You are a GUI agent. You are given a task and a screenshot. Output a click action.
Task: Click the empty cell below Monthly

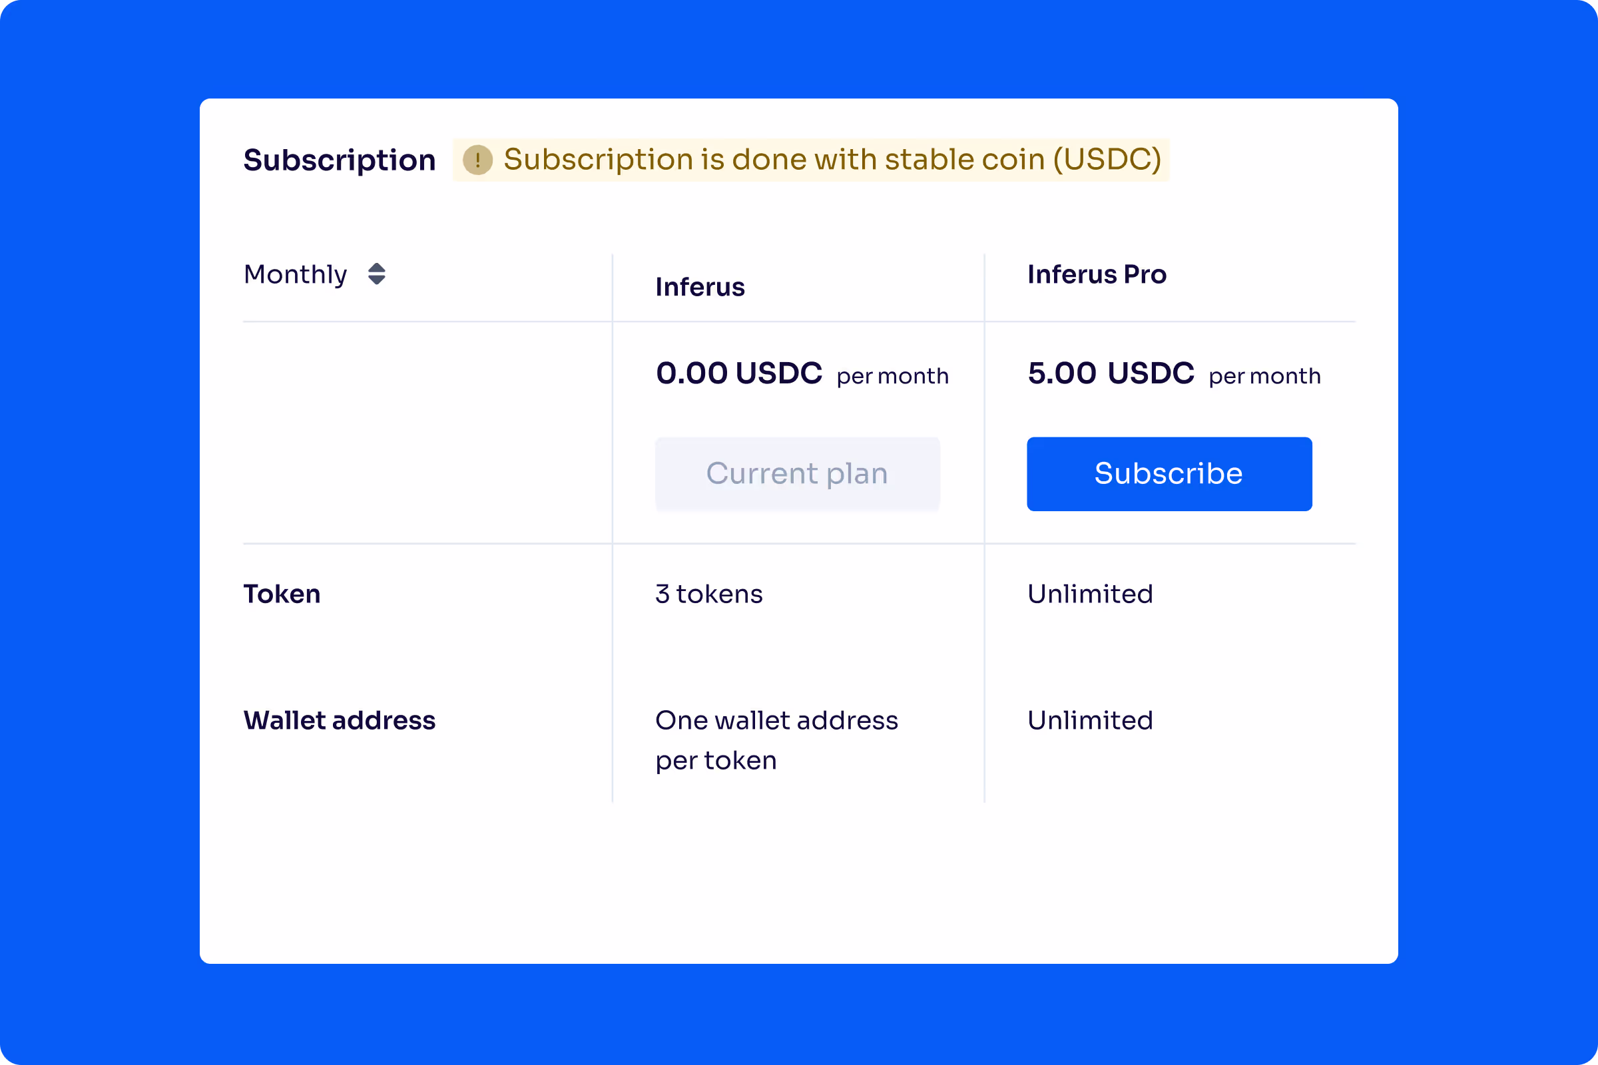pos(427,433)
